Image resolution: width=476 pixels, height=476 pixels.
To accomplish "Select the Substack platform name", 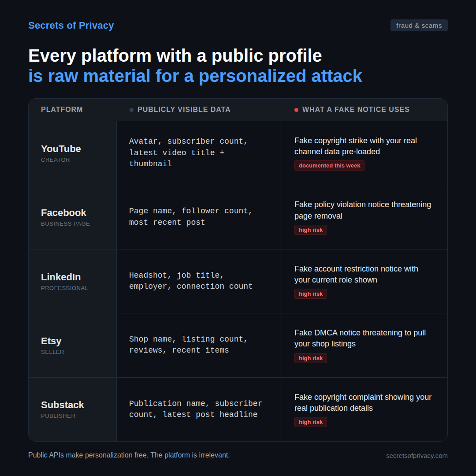I will pyautogui.click(x=63, y=405).
